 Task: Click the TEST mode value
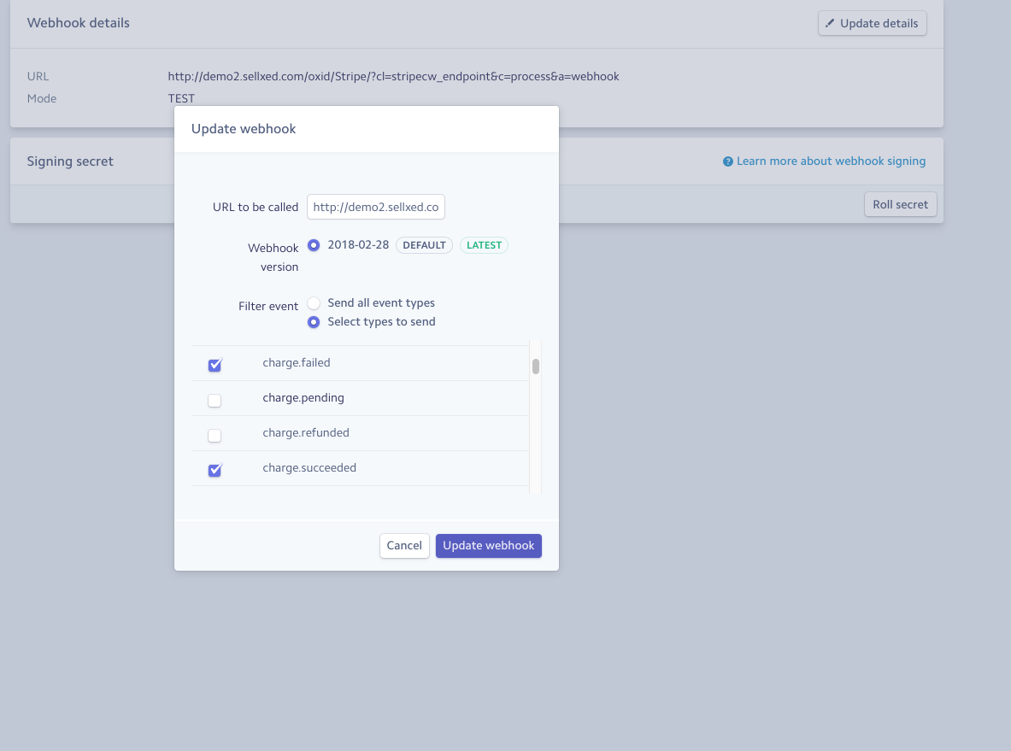(x=181, y=98)
